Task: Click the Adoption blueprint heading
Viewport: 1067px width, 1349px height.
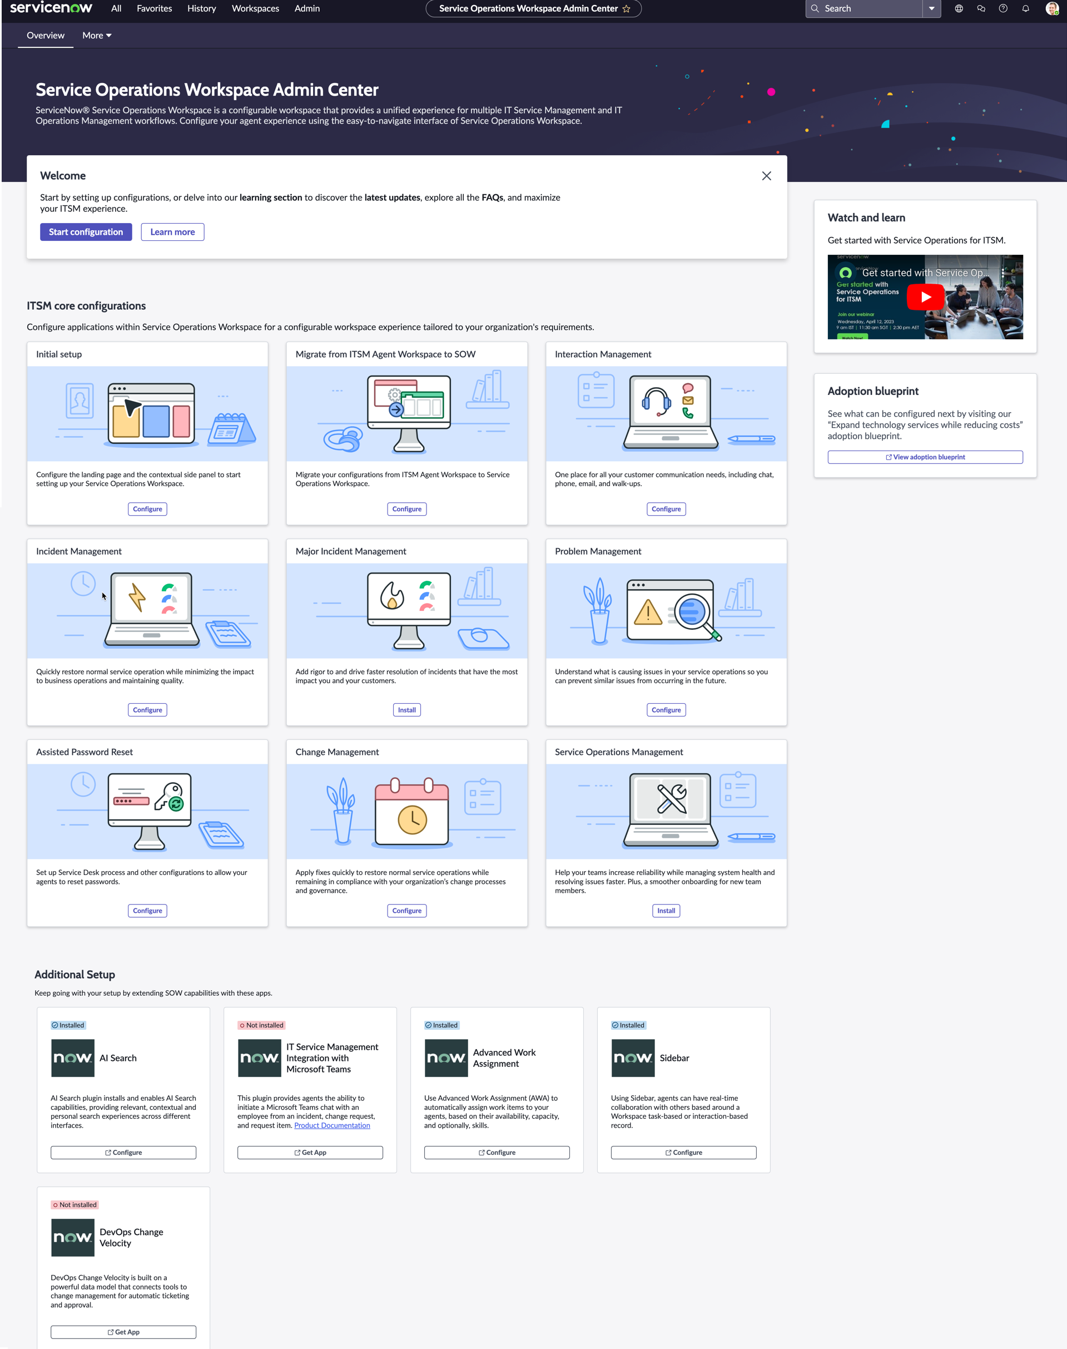Action: tap(873, 391)
